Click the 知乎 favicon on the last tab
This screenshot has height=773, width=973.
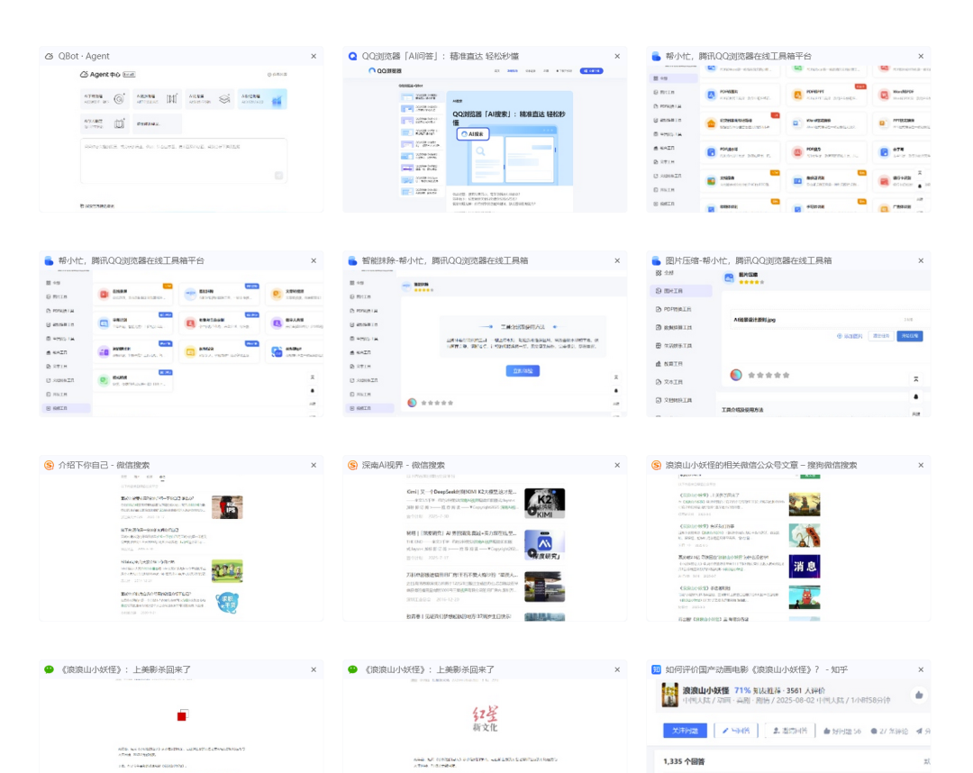656,669
